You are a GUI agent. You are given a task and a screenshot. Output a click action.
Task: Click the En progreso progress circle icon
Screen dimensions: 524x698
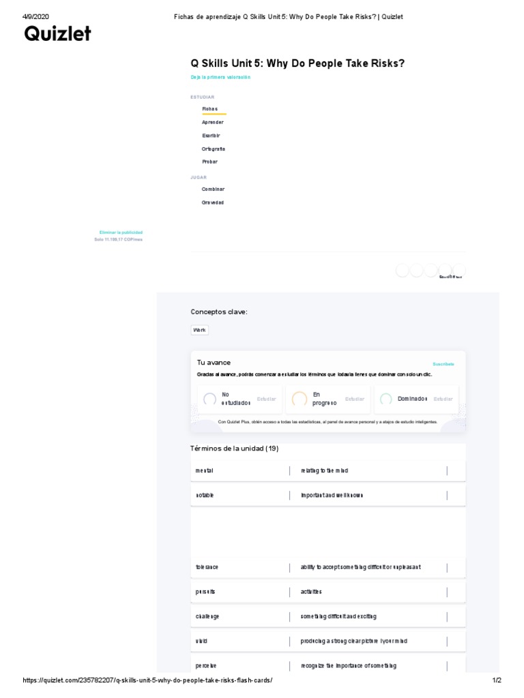point(299,399)
